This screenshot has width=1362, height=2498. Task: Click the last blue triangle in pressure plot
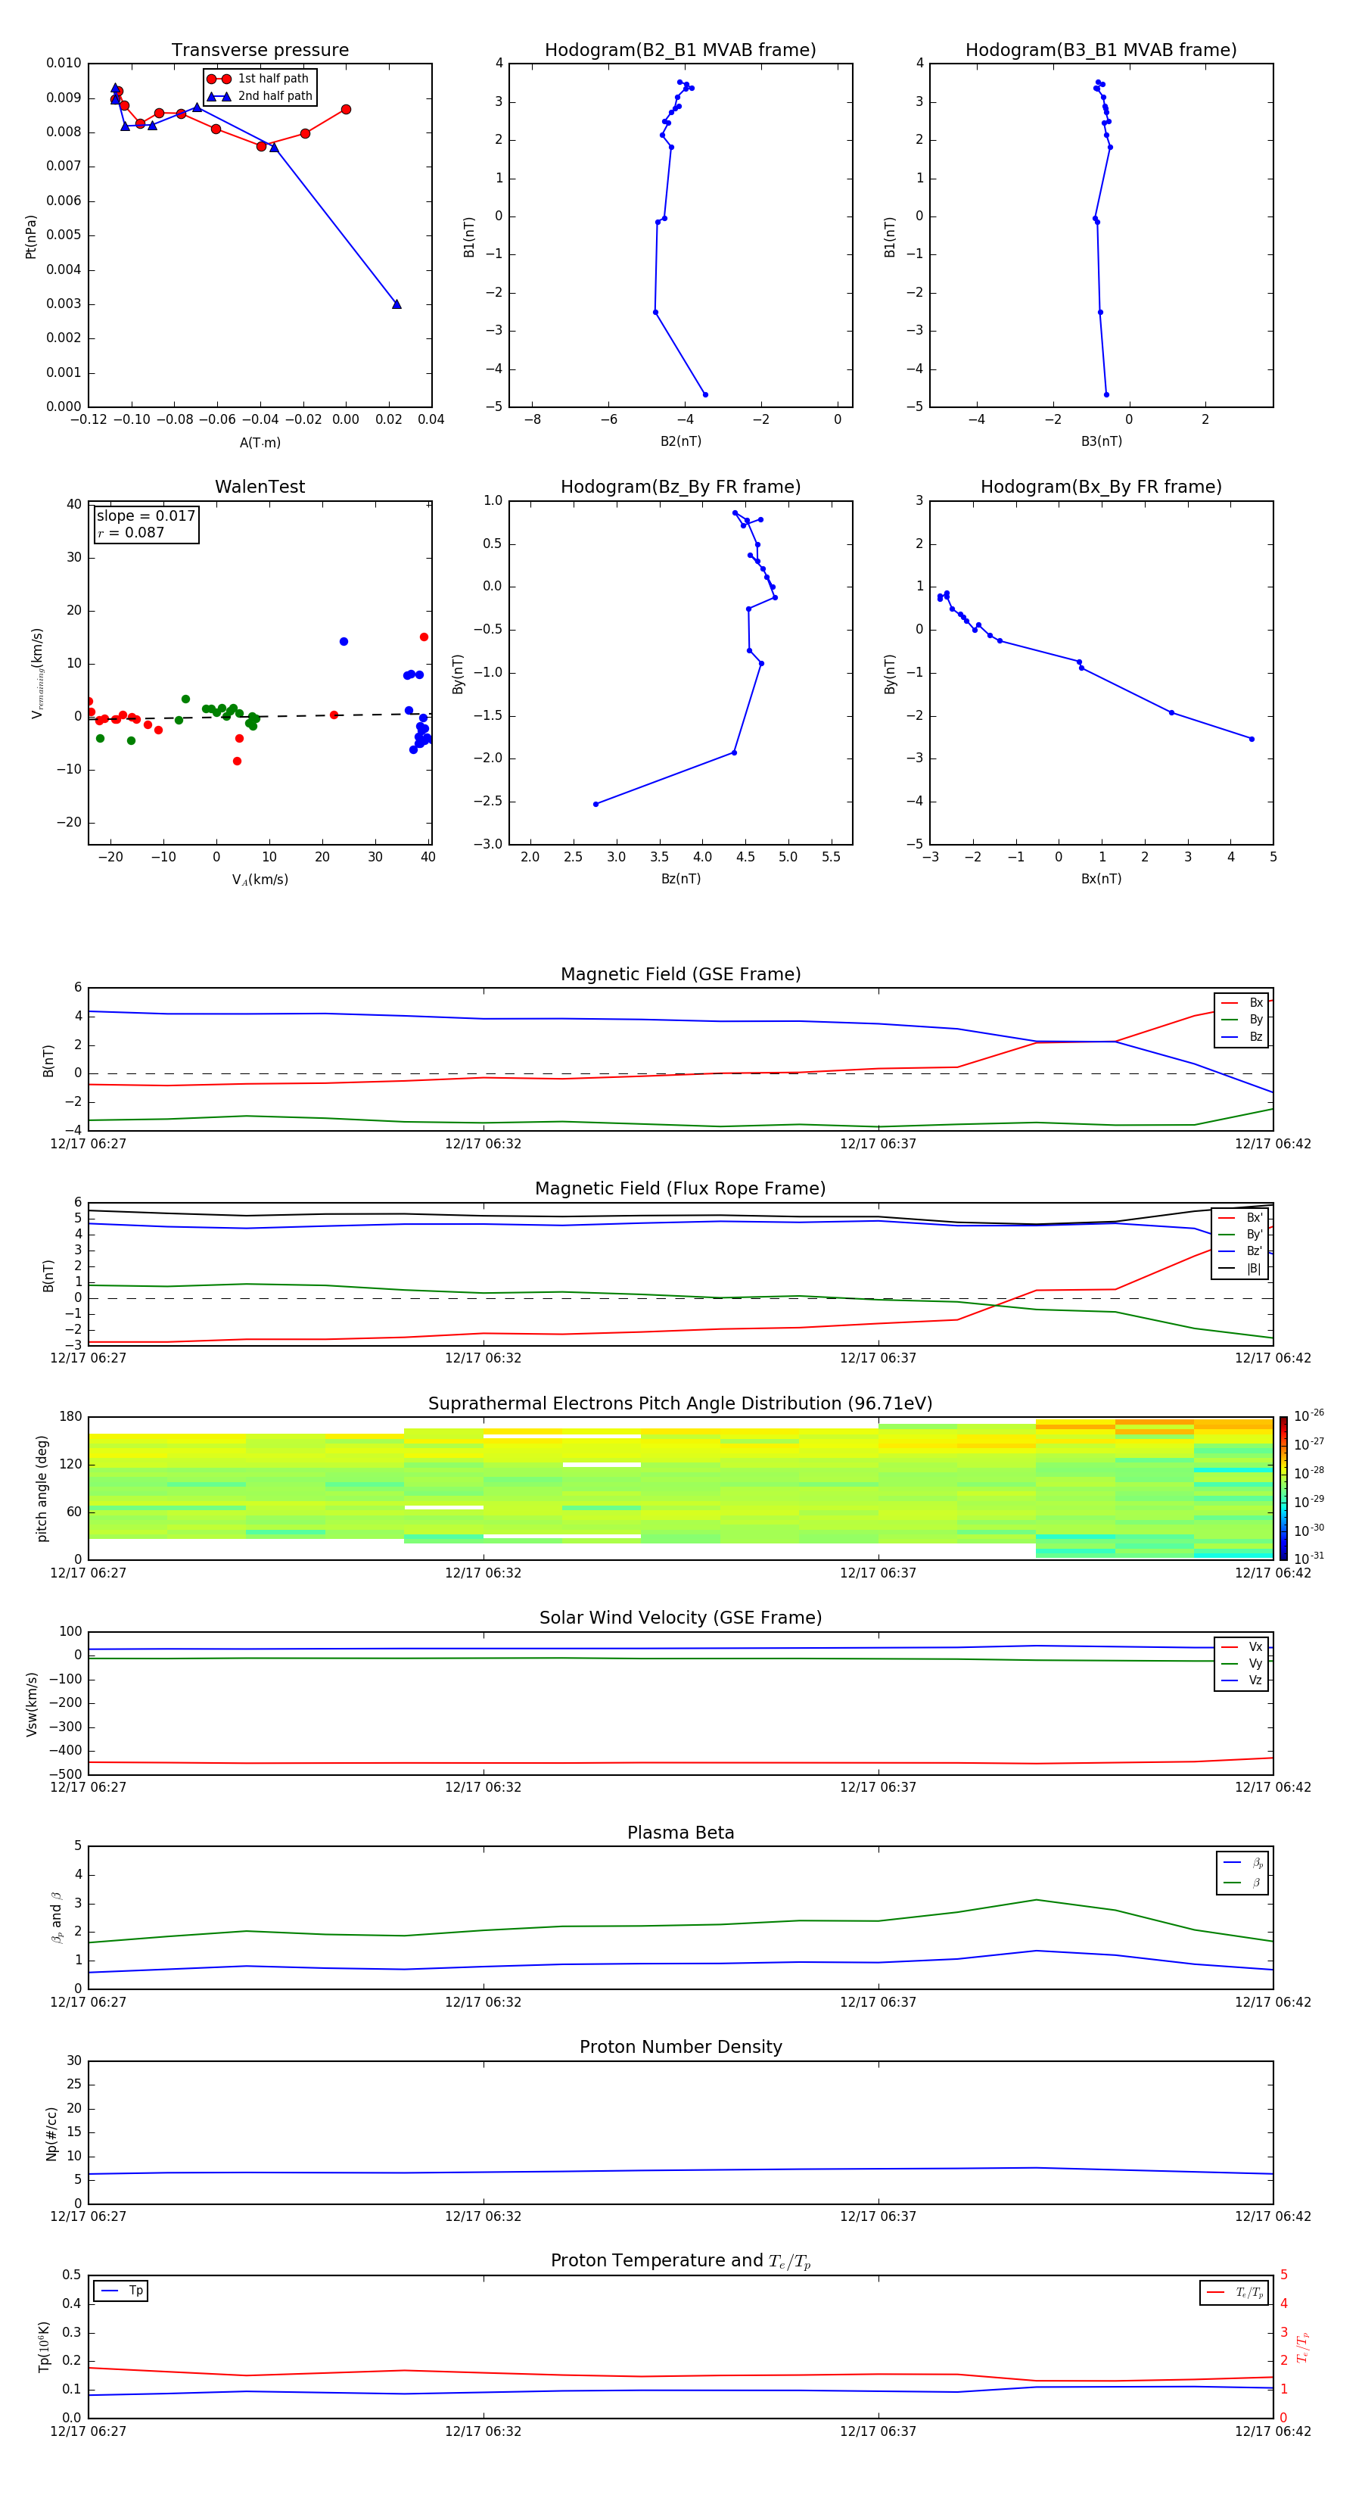pos(396,304)
